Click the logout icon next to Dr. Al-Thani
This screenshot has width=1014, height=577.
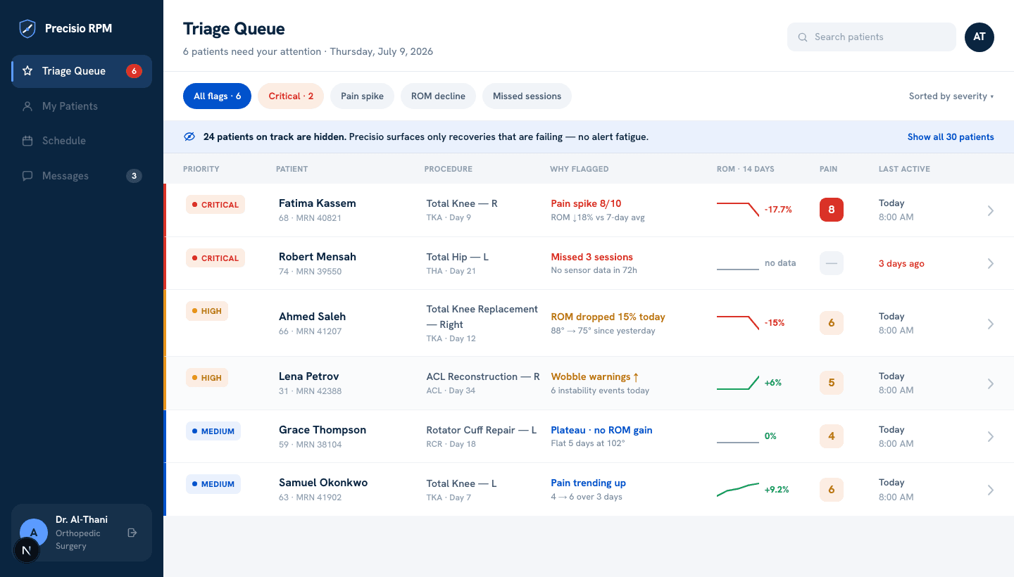(x=132, y=533)
